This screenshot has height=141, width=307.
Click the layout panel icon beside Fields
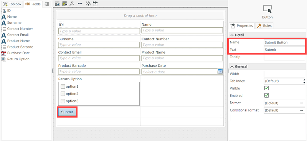[x=47, y=4]
